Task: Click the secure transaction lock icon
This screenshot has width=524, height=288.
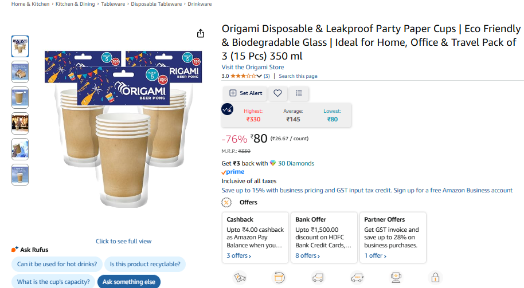Action: point(435,277)
